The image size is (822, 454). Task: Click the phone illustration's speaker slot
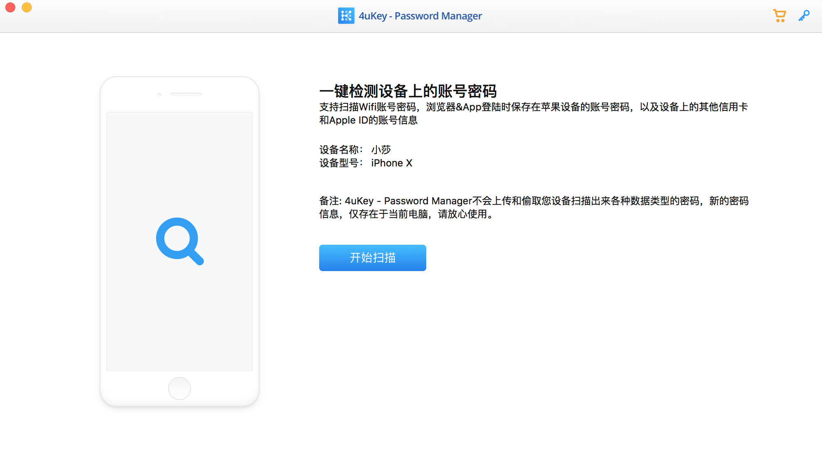click(x=186, y=94)
